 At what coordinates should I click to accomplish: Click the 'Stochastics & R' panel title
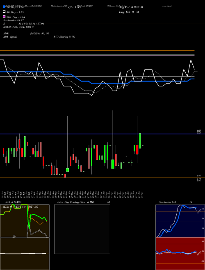point(167,202)
